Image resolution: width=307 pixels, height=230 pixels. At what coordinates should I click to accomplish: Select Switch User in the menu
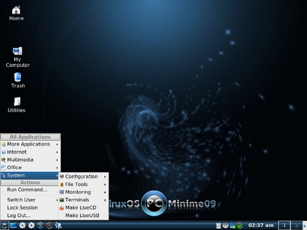(29, 200)
